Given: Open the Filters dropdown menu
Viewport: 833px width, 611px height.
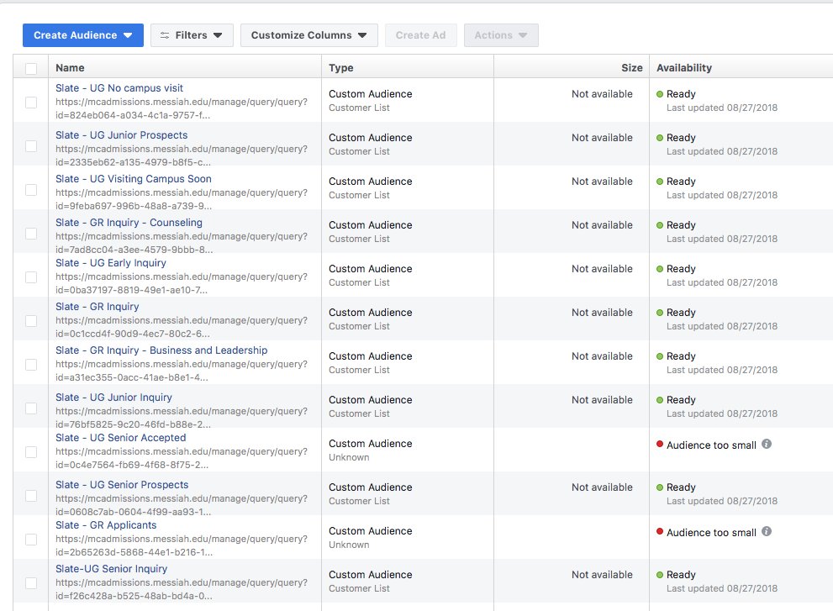Looking at the screenshot, I should point(192,35).
